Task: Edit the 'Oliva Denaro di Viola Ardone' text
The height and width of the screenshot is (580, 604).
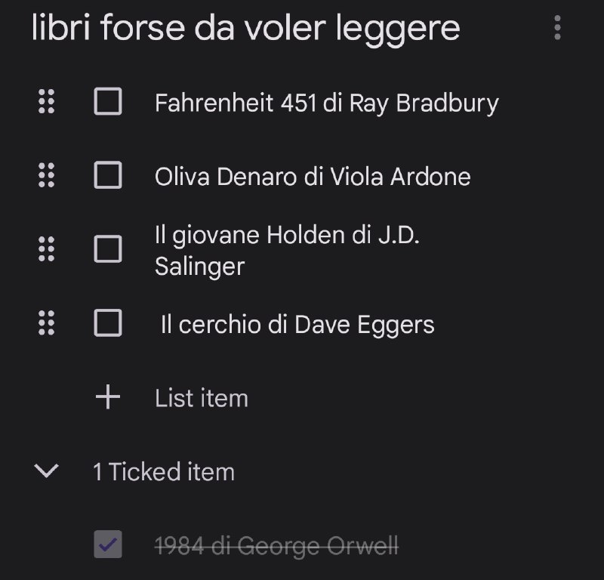Action: 313,177
